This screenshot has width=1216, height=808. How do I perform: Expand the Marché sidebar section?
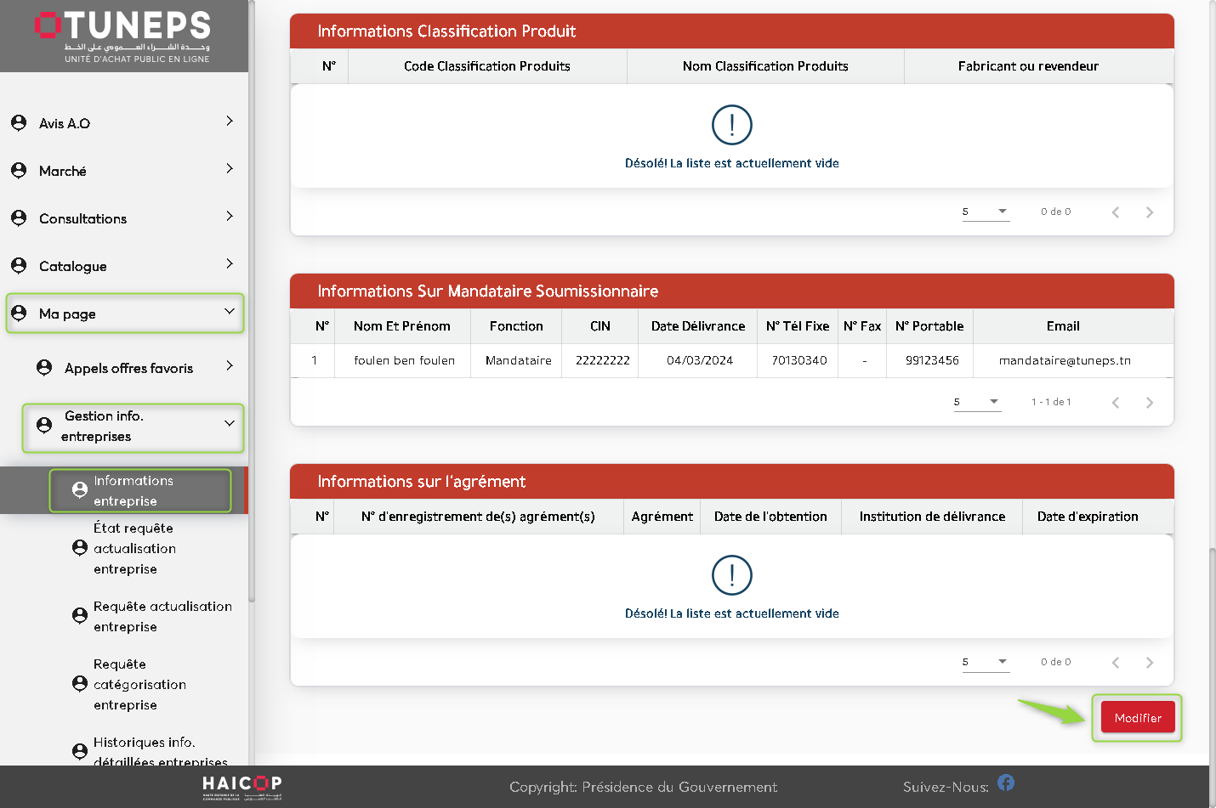click(x=229, y=169)
